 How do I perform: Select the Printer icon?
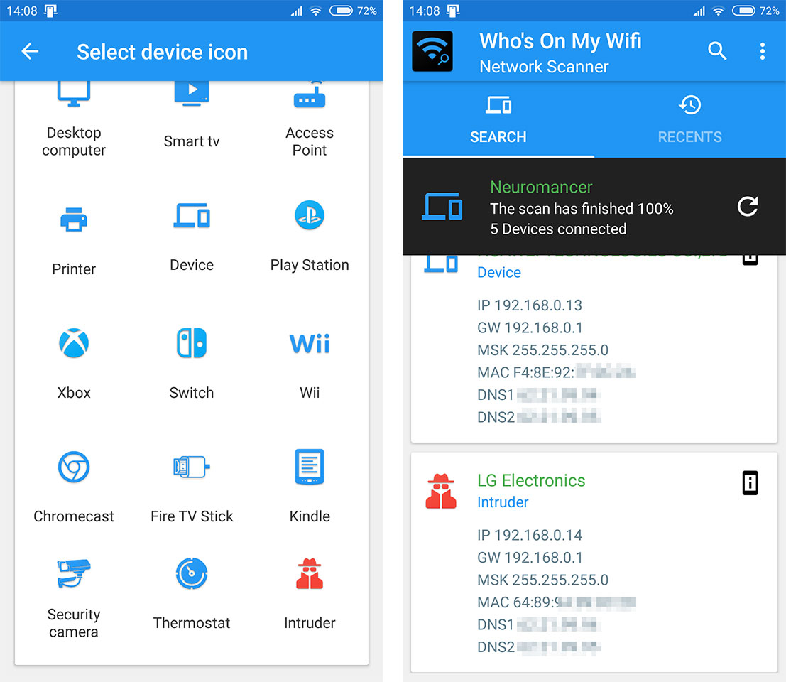74,219
